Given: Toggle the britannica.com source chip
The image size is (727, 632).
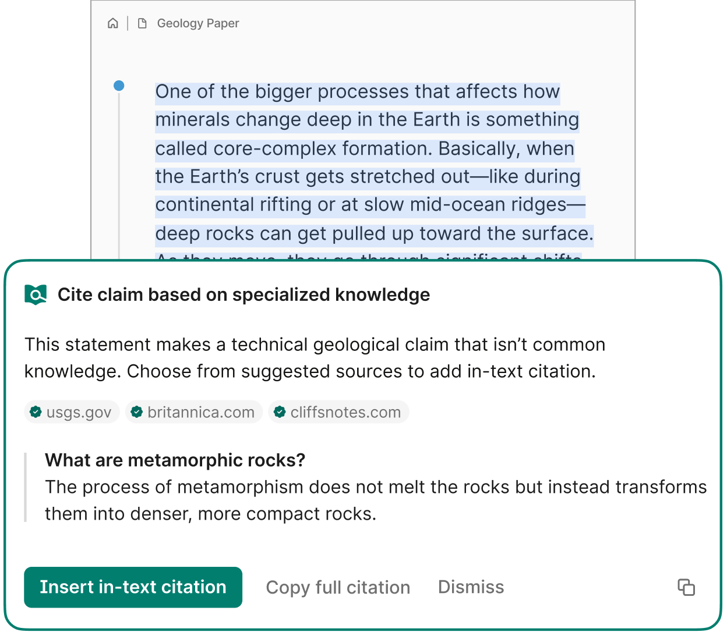Looking at the screenshot, I should click(x=194, y=412).
